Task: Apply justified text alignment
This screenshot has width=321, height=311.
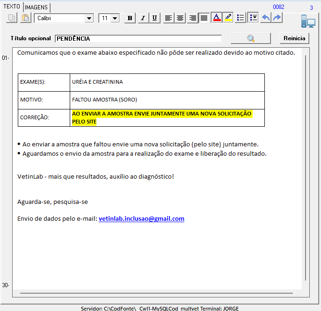Action: point(204,18)
